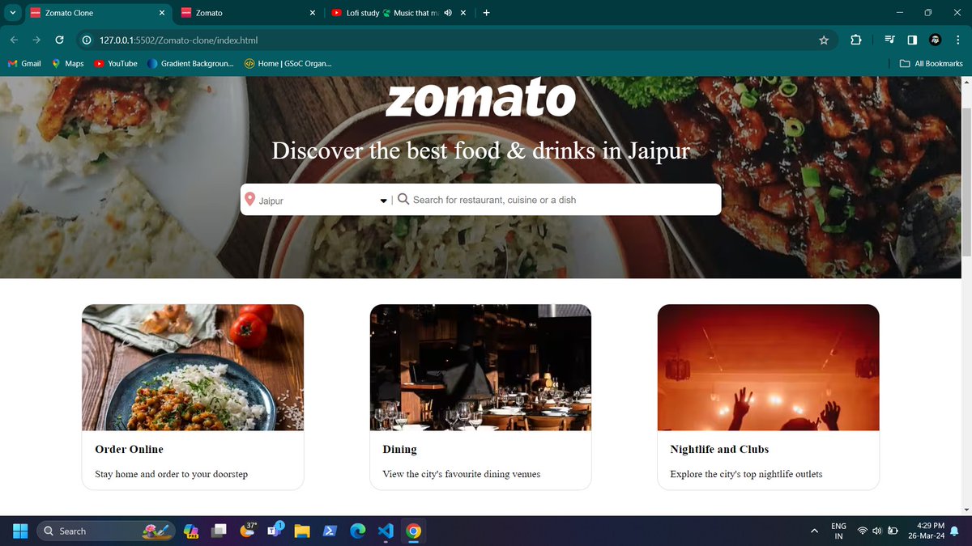Switch to the Lofi study YouTube tab
This screenshot has width=972, height=546.
tap(399, 13)
